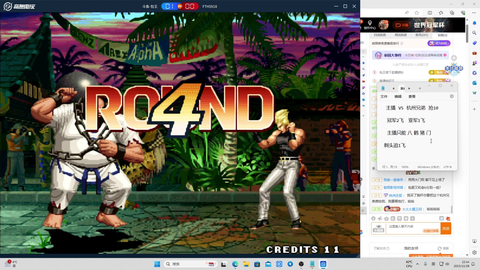Click the page vertical scrollbar thumb

[467, 33]
